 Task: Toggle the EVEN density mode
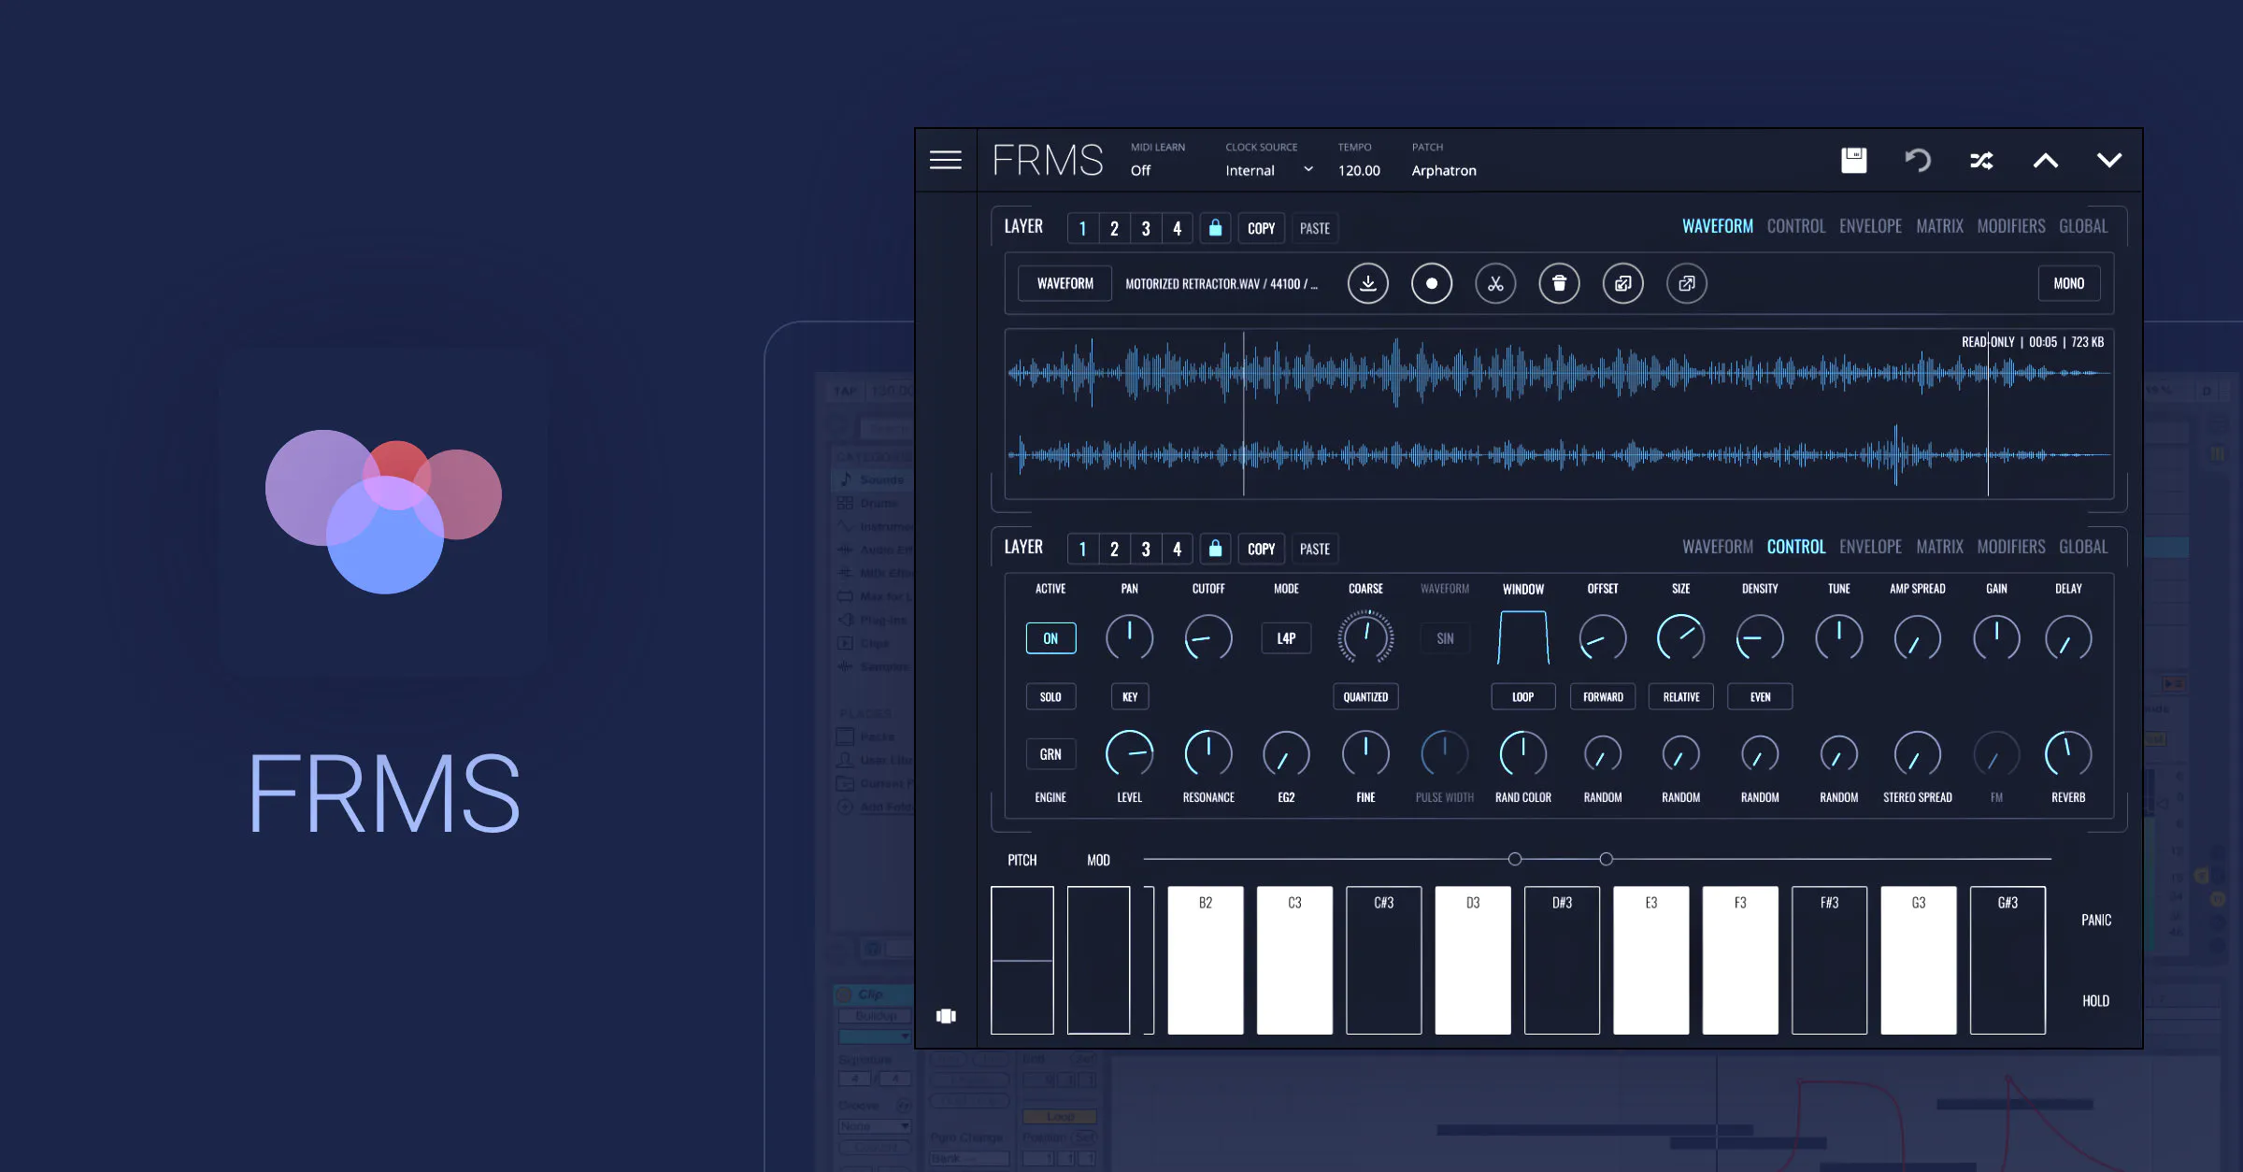1760,697
